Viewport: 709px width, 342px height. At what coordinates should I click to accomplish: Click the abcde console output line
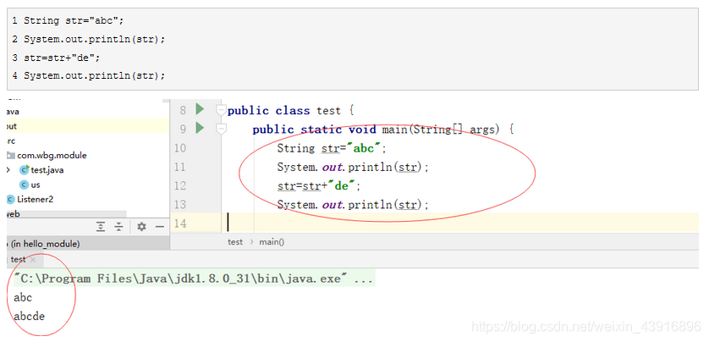[30, 317]
